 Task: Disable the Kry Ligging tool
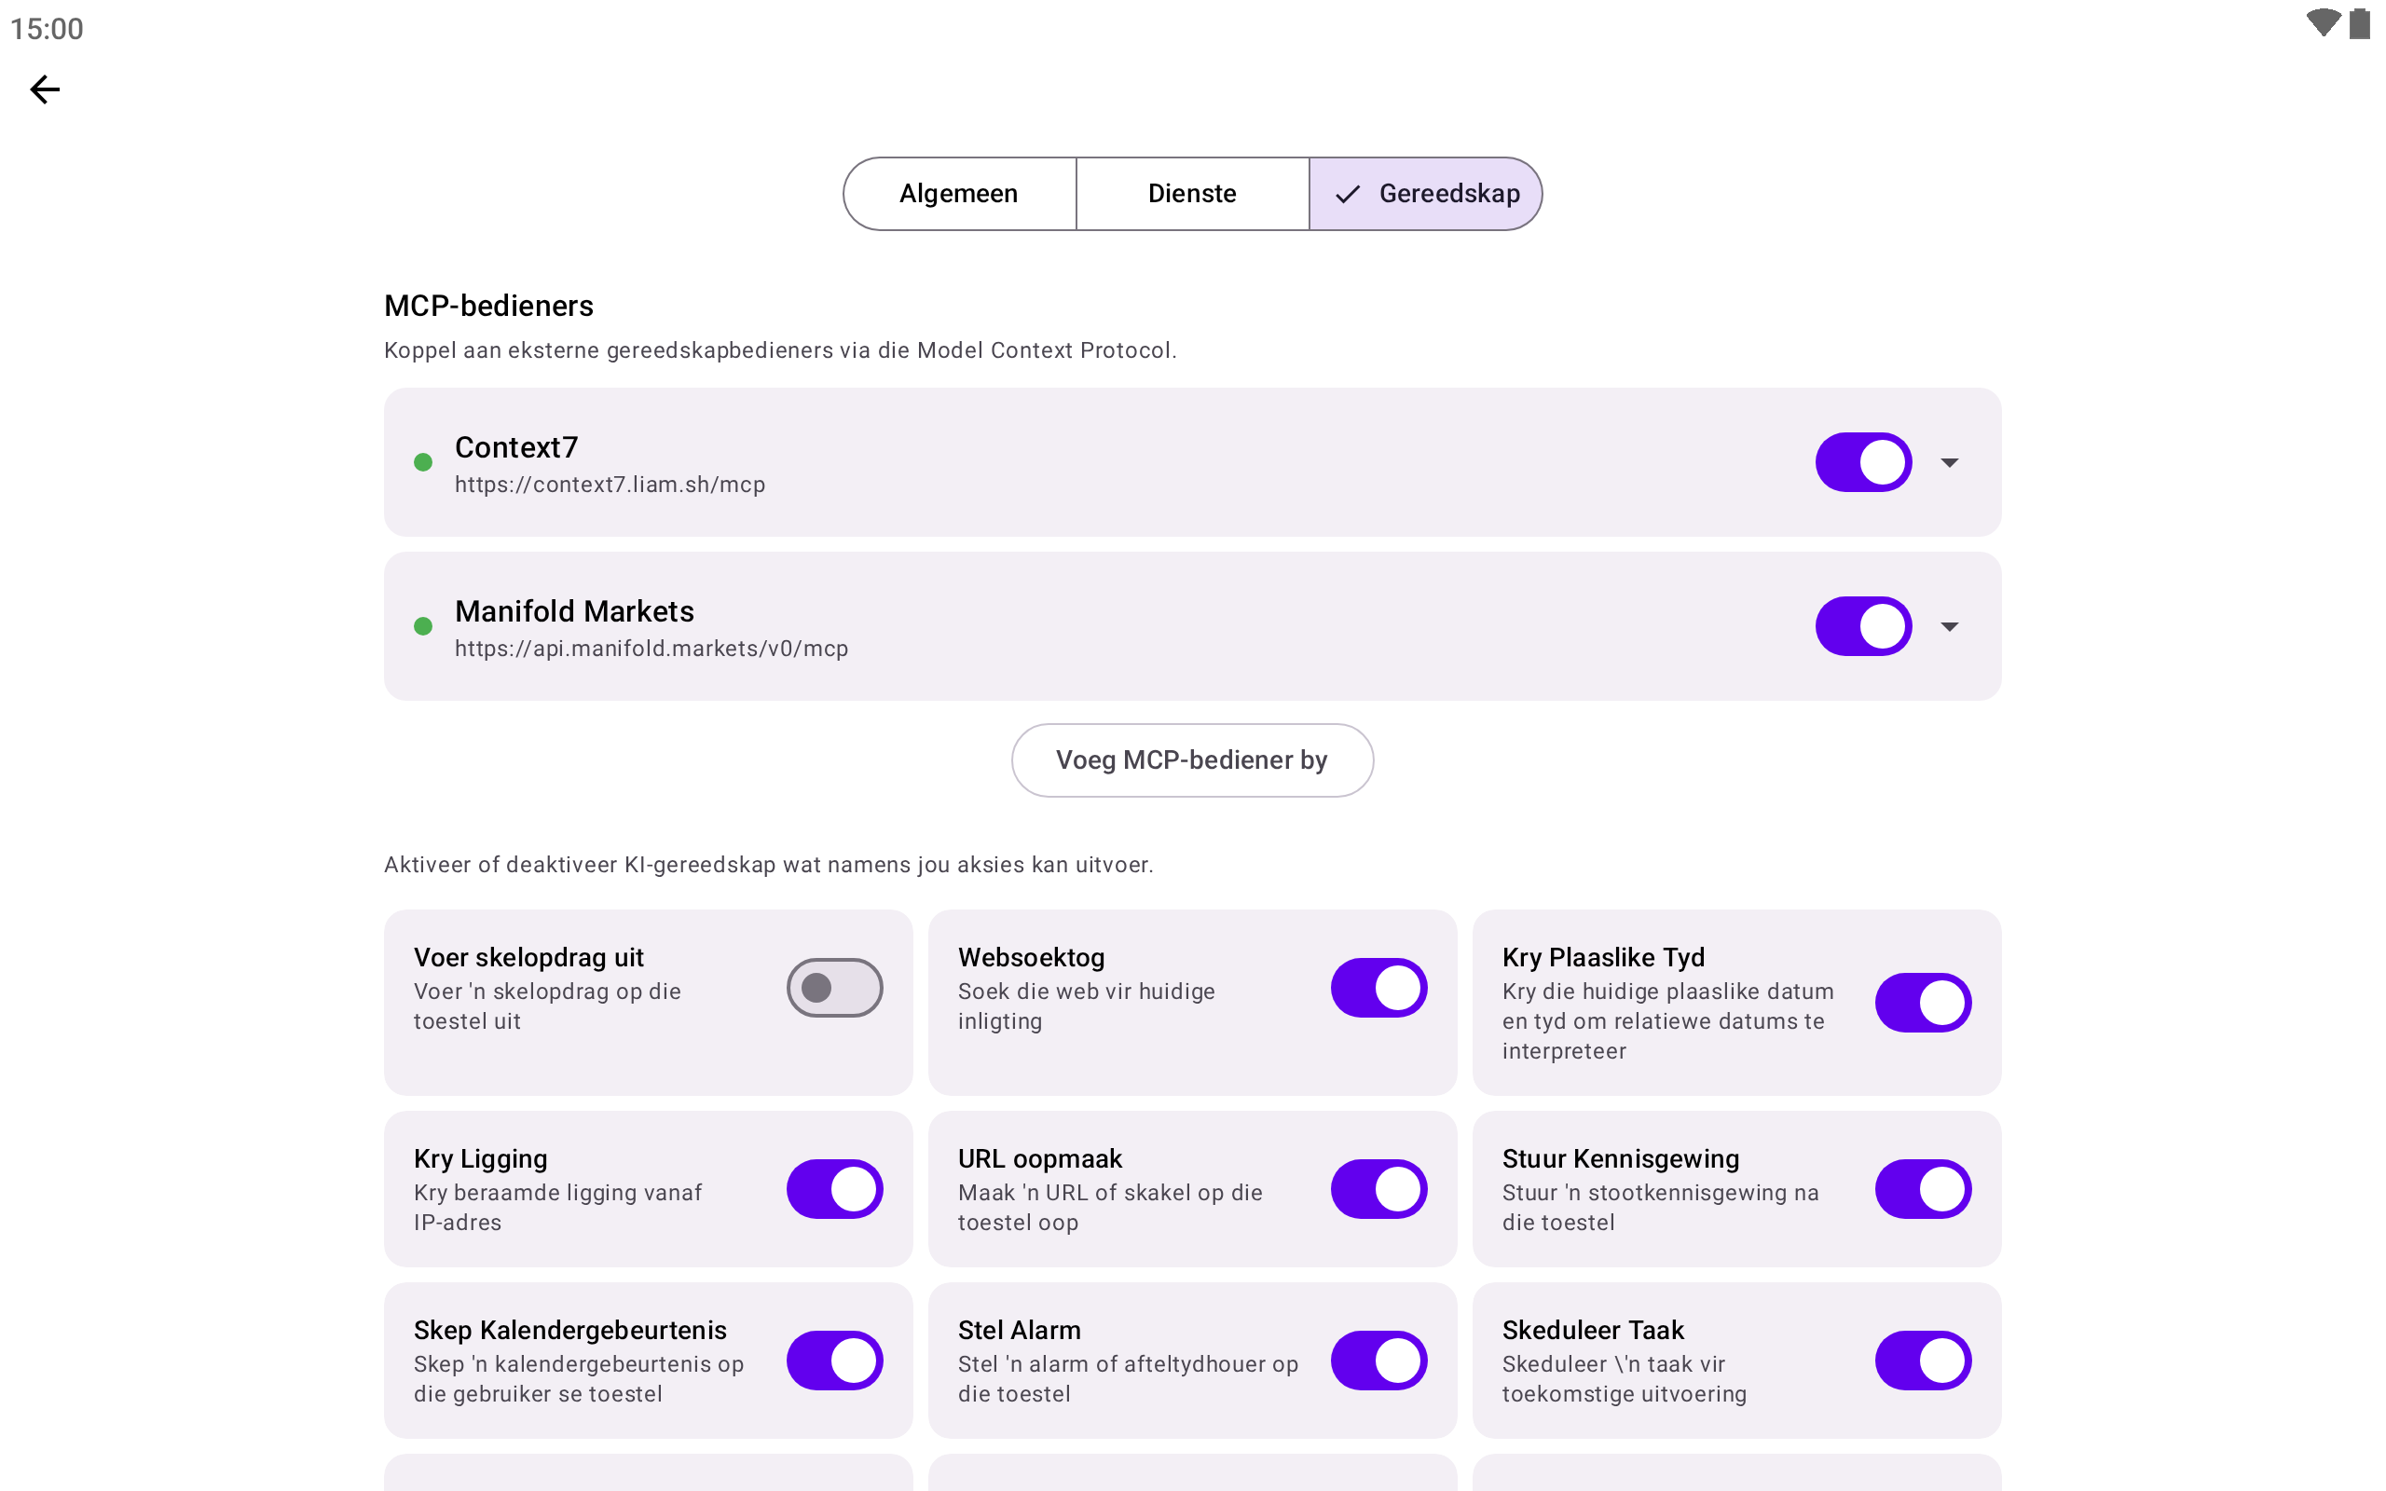[x=834, y=1188]
